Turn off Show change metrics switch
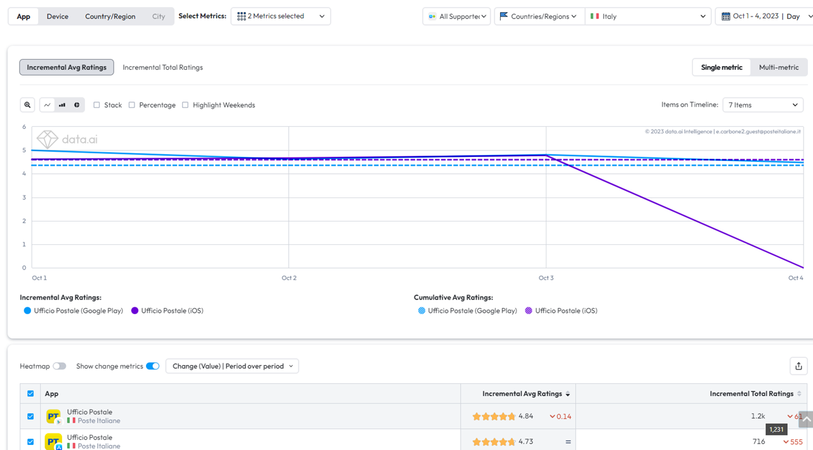 click(152, 366)
